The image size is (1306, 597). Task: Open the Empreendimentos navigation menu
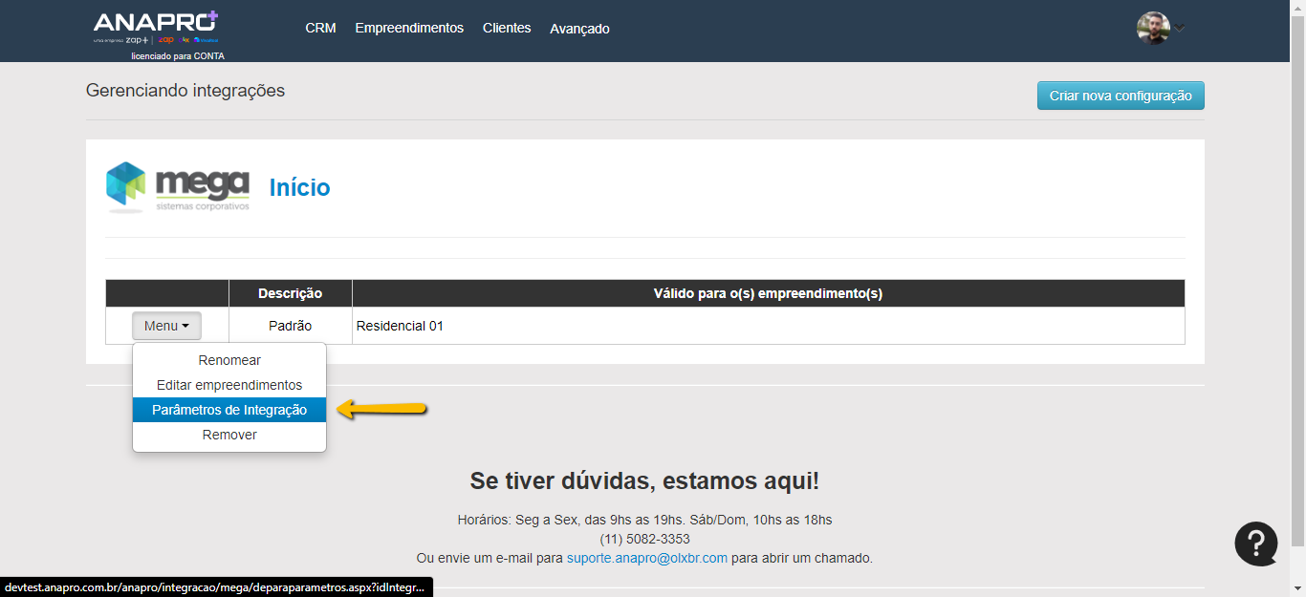pyautogui.click(x=409, y=29)
